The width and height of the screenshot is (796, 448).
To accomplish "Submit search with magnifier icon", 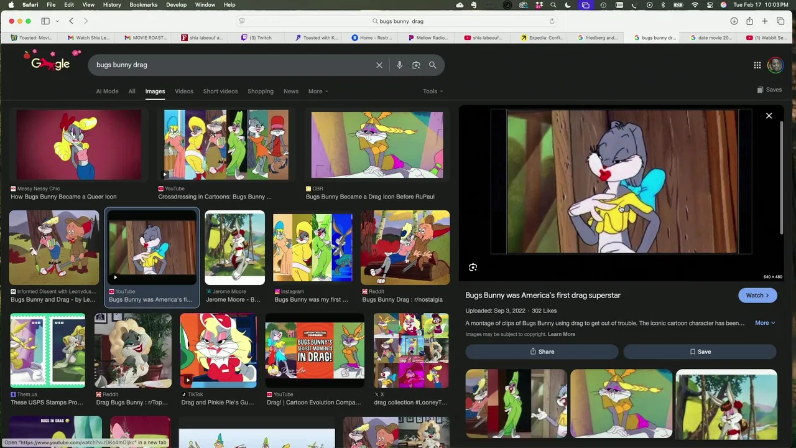I will 432,65.
